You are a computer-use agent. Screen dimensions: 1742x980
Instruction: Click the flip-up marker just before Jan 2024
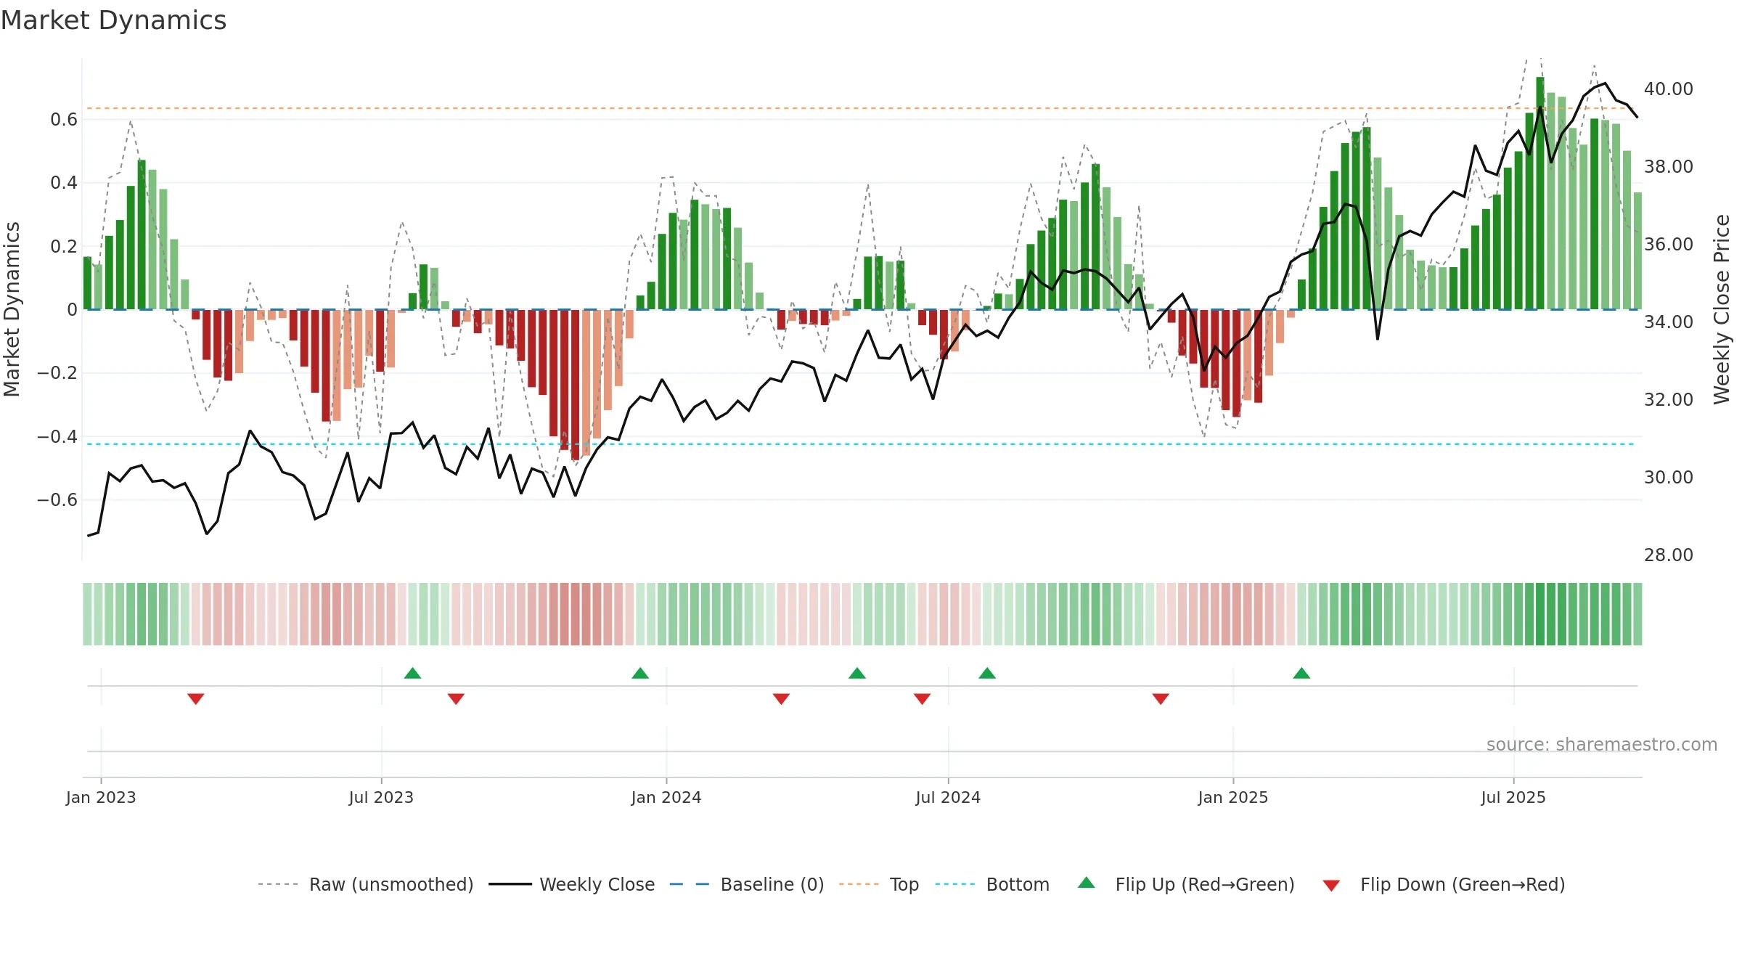click(x=640, y=673)
